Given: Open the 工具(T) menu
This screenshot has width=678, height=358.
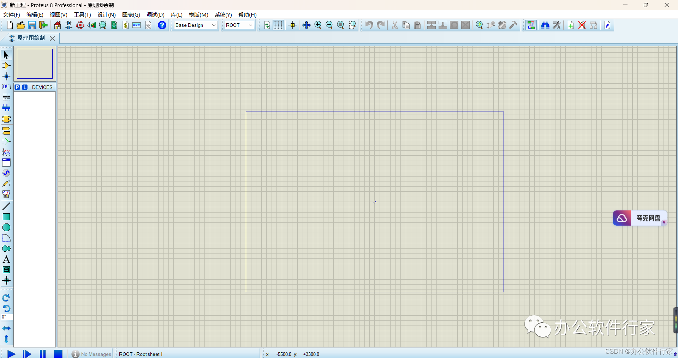Looking at the screenshot, I should click(x=82, y=15).
